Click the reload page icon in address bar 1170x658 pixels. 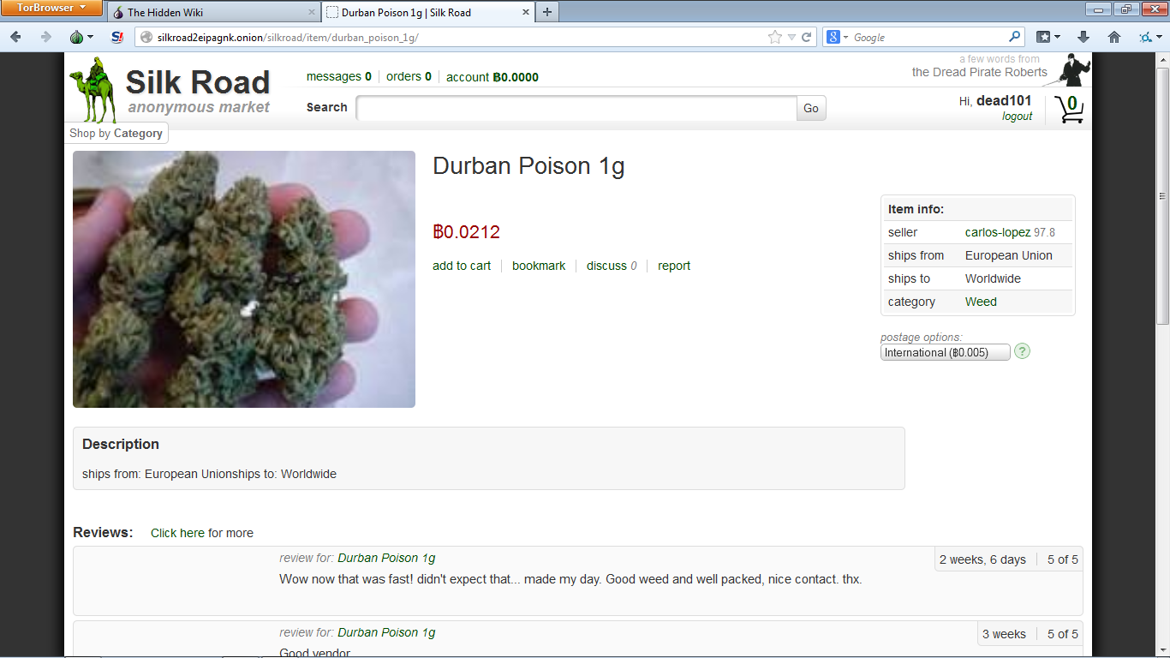click(x=807, y=37)
